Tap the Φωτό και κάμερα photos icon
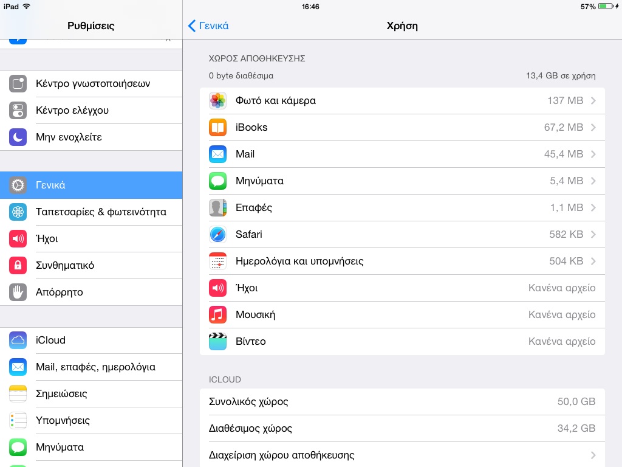622x467 pixels. point(218,101)
